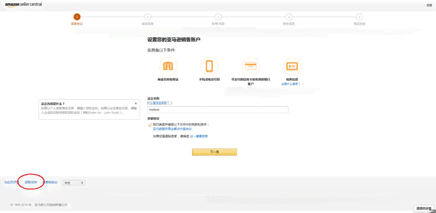Click the feedback button at bottom right
The height and width of the screenshot is (213, 436).
(x=424, y=208)
